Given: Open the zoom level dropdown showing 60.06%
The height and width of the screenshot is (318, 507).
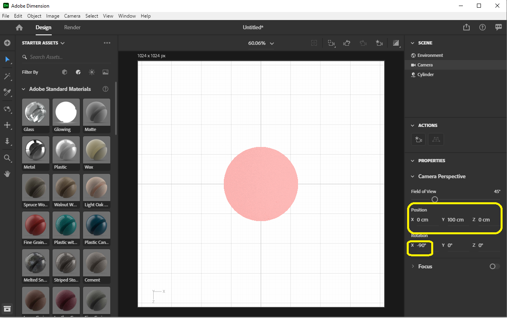Looking at the screenshot, I should 261,43.
